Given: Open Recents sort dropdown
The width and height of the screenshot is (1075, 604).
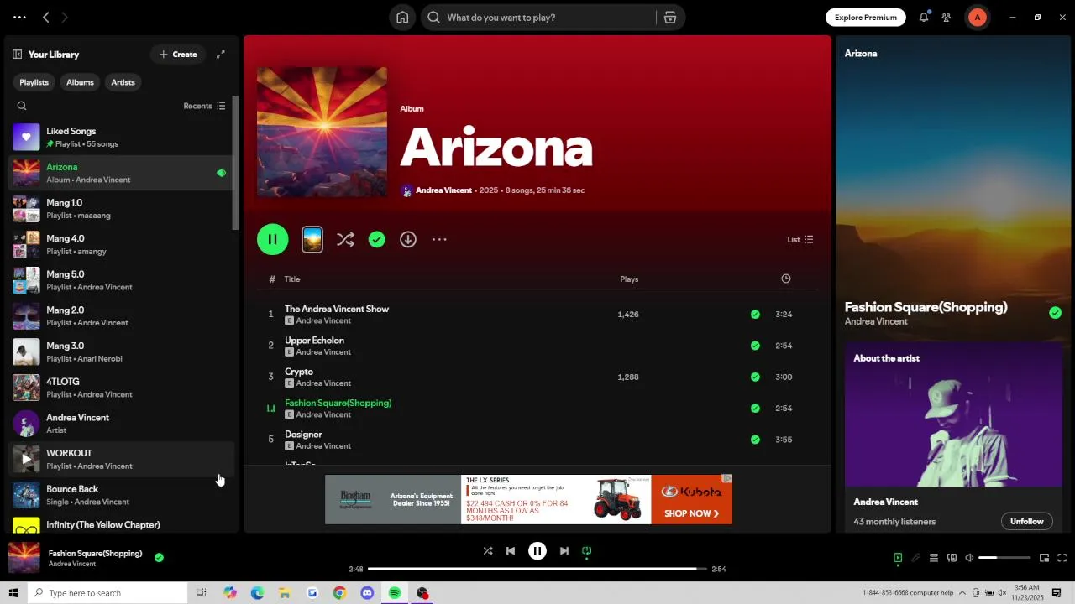Looking at the screenshot, I should [204, 106].
